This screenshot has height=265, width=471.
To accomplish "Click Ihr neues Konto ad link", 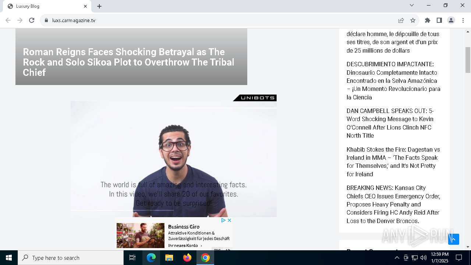I will tap(185, 245).
